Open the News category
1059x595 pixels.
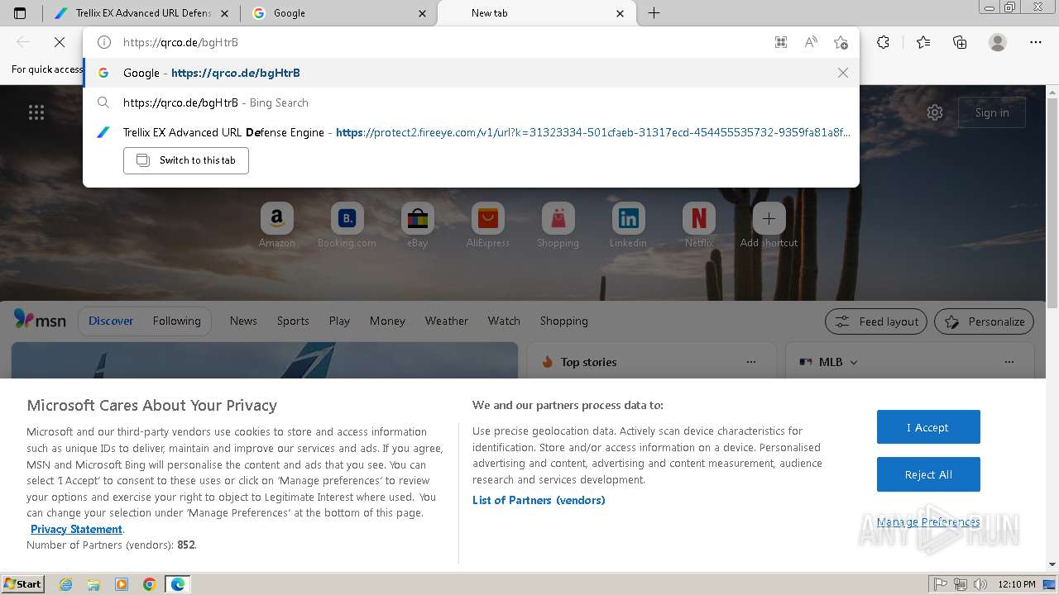tap(243, 321)
